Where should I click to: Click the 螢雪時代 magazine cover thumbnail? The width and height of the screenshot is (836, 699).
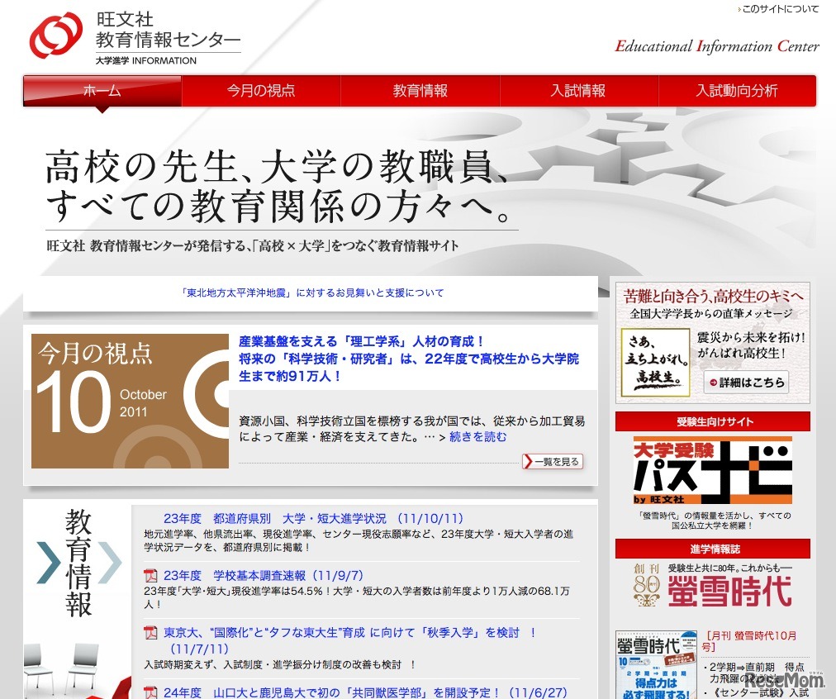[656, 665]
